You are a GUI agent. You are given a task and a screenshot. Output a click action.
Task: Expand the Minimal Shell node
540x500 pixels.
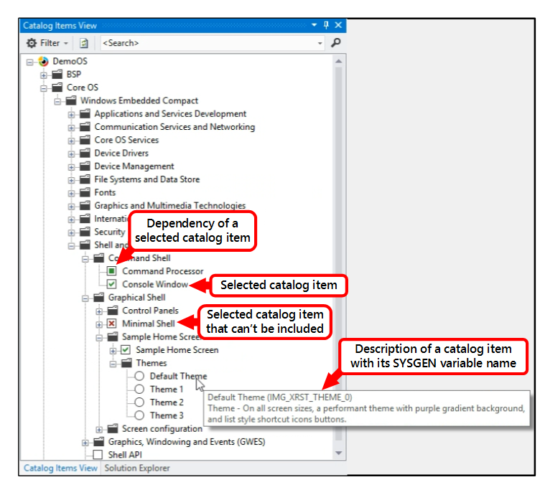pos(99,325)
